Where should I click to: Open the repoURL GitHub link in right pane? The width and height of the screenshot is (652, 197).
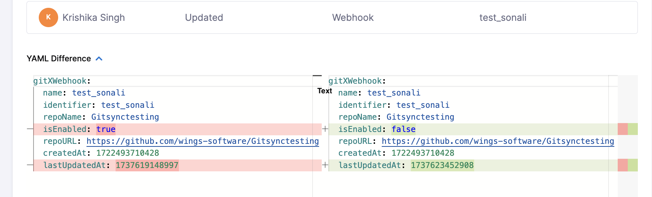(x=498, y=141)
